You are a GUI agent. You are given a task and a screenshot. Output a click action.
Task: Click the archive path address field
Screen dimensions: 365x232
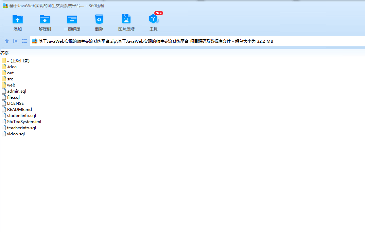click(x=197, y=41)
